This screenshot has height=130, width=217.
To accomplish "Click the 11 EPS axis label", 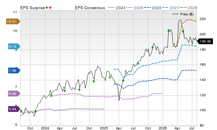I will tap(15, 12).
